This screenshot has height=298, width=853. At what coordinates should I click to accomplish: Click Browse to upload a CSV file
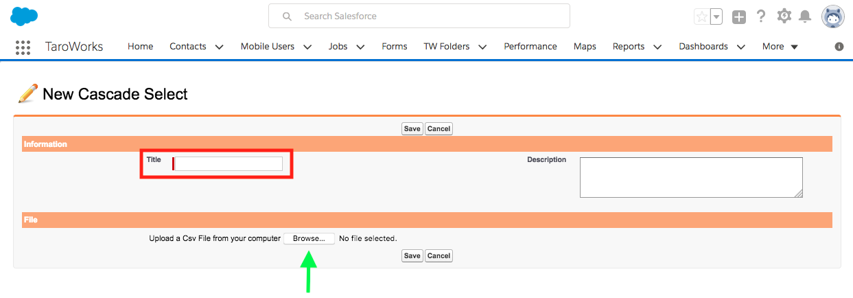pos(309,238)
